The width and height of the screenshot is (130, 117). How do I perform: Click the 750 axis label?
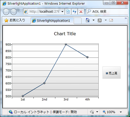click(x=8, y=64)
